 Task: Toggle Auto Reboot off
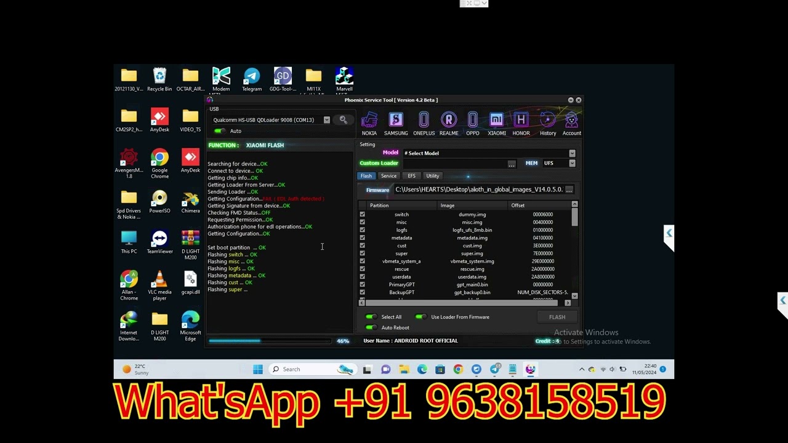pyautogui.click(x=372, y=327)
